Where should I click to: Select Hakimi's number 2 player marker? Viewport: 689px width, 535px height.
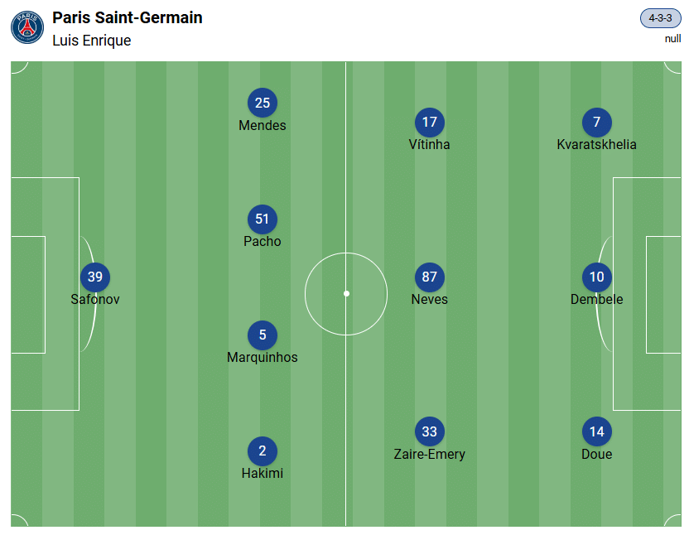coord(263,451)
